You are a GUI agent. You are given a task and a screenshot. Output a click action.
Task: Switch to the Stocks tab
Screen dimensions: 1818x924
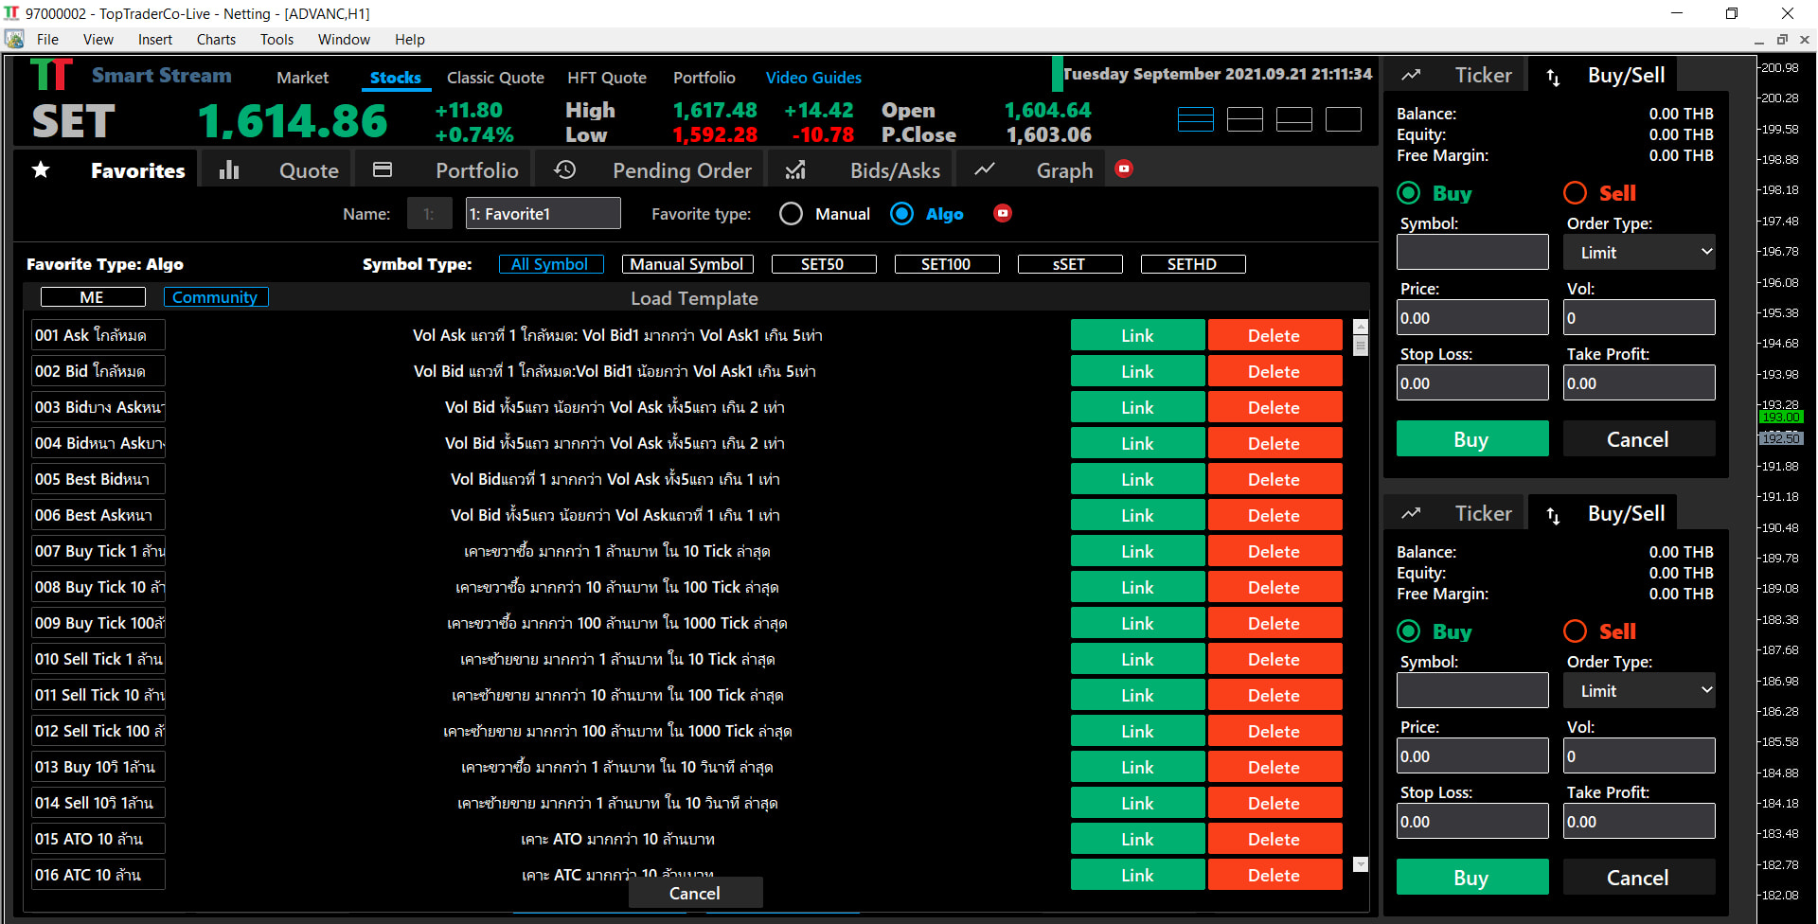[x=396, y=78]
